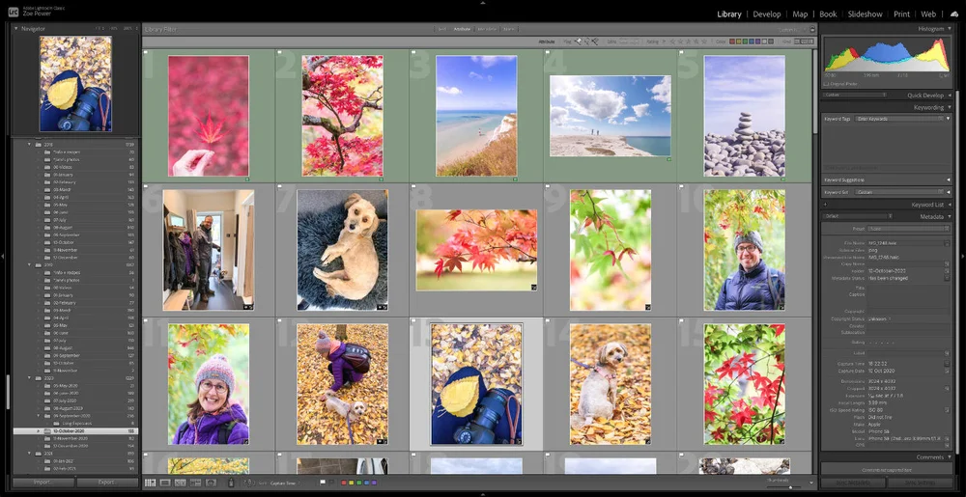The width and height of the screenshot is (966, 497).
Task: Pick up the Painter spray can tool
Action: [231, 483]
